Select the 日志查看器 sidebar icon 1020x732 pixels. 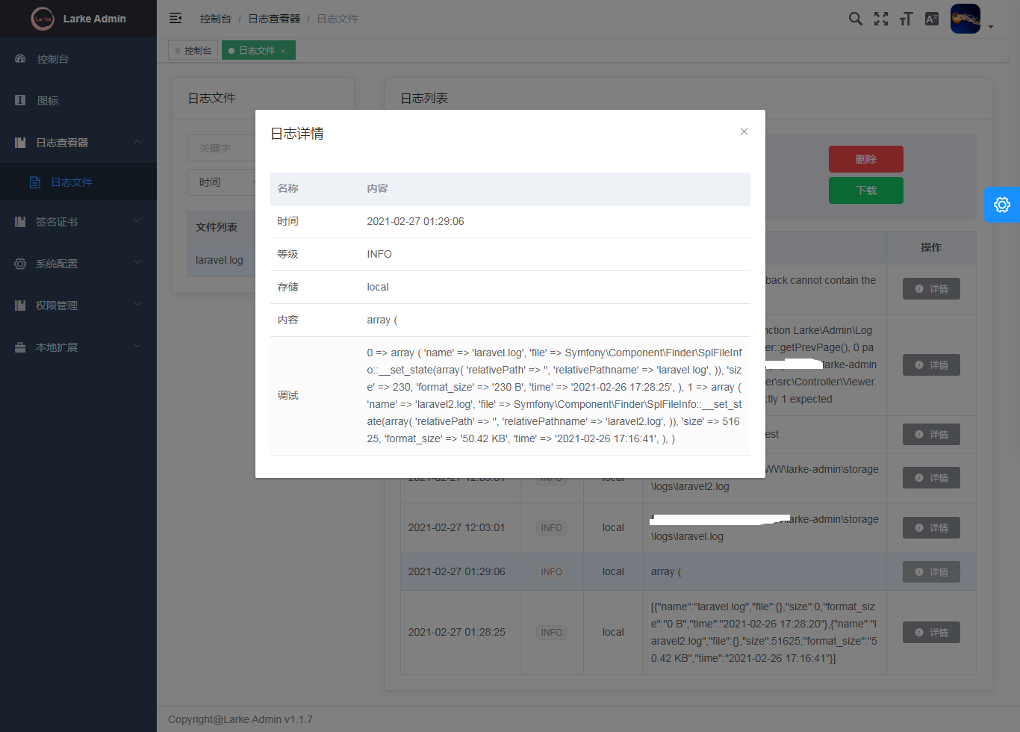click(x=20, y=142)
